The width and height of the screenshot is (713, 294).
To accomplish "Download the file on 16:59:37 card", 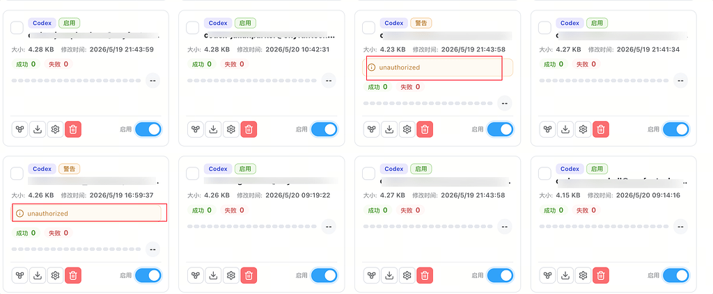I will (x=38, y=275).
